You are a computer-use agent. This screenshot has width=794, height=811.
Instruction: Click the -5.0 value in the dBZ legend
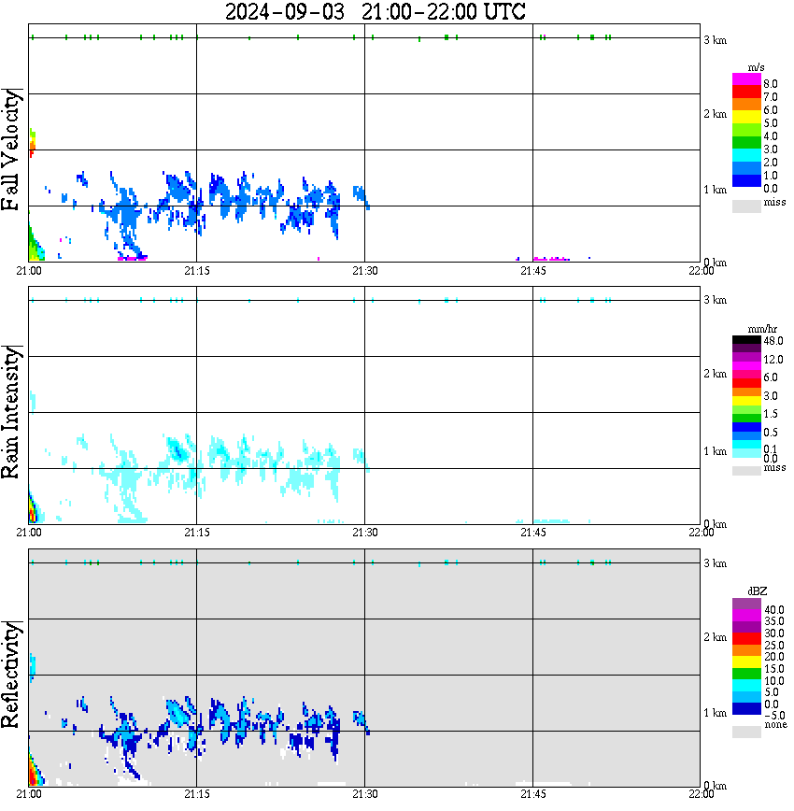pyautogui.click(x=774, y=716)
